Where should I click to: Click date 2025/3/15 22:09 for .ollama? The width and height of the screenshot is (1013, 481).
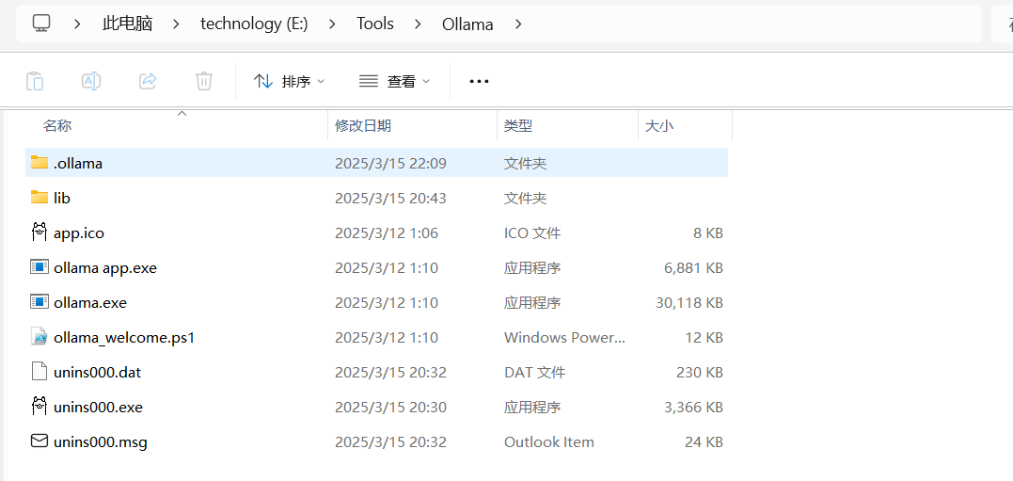point(390,163)
